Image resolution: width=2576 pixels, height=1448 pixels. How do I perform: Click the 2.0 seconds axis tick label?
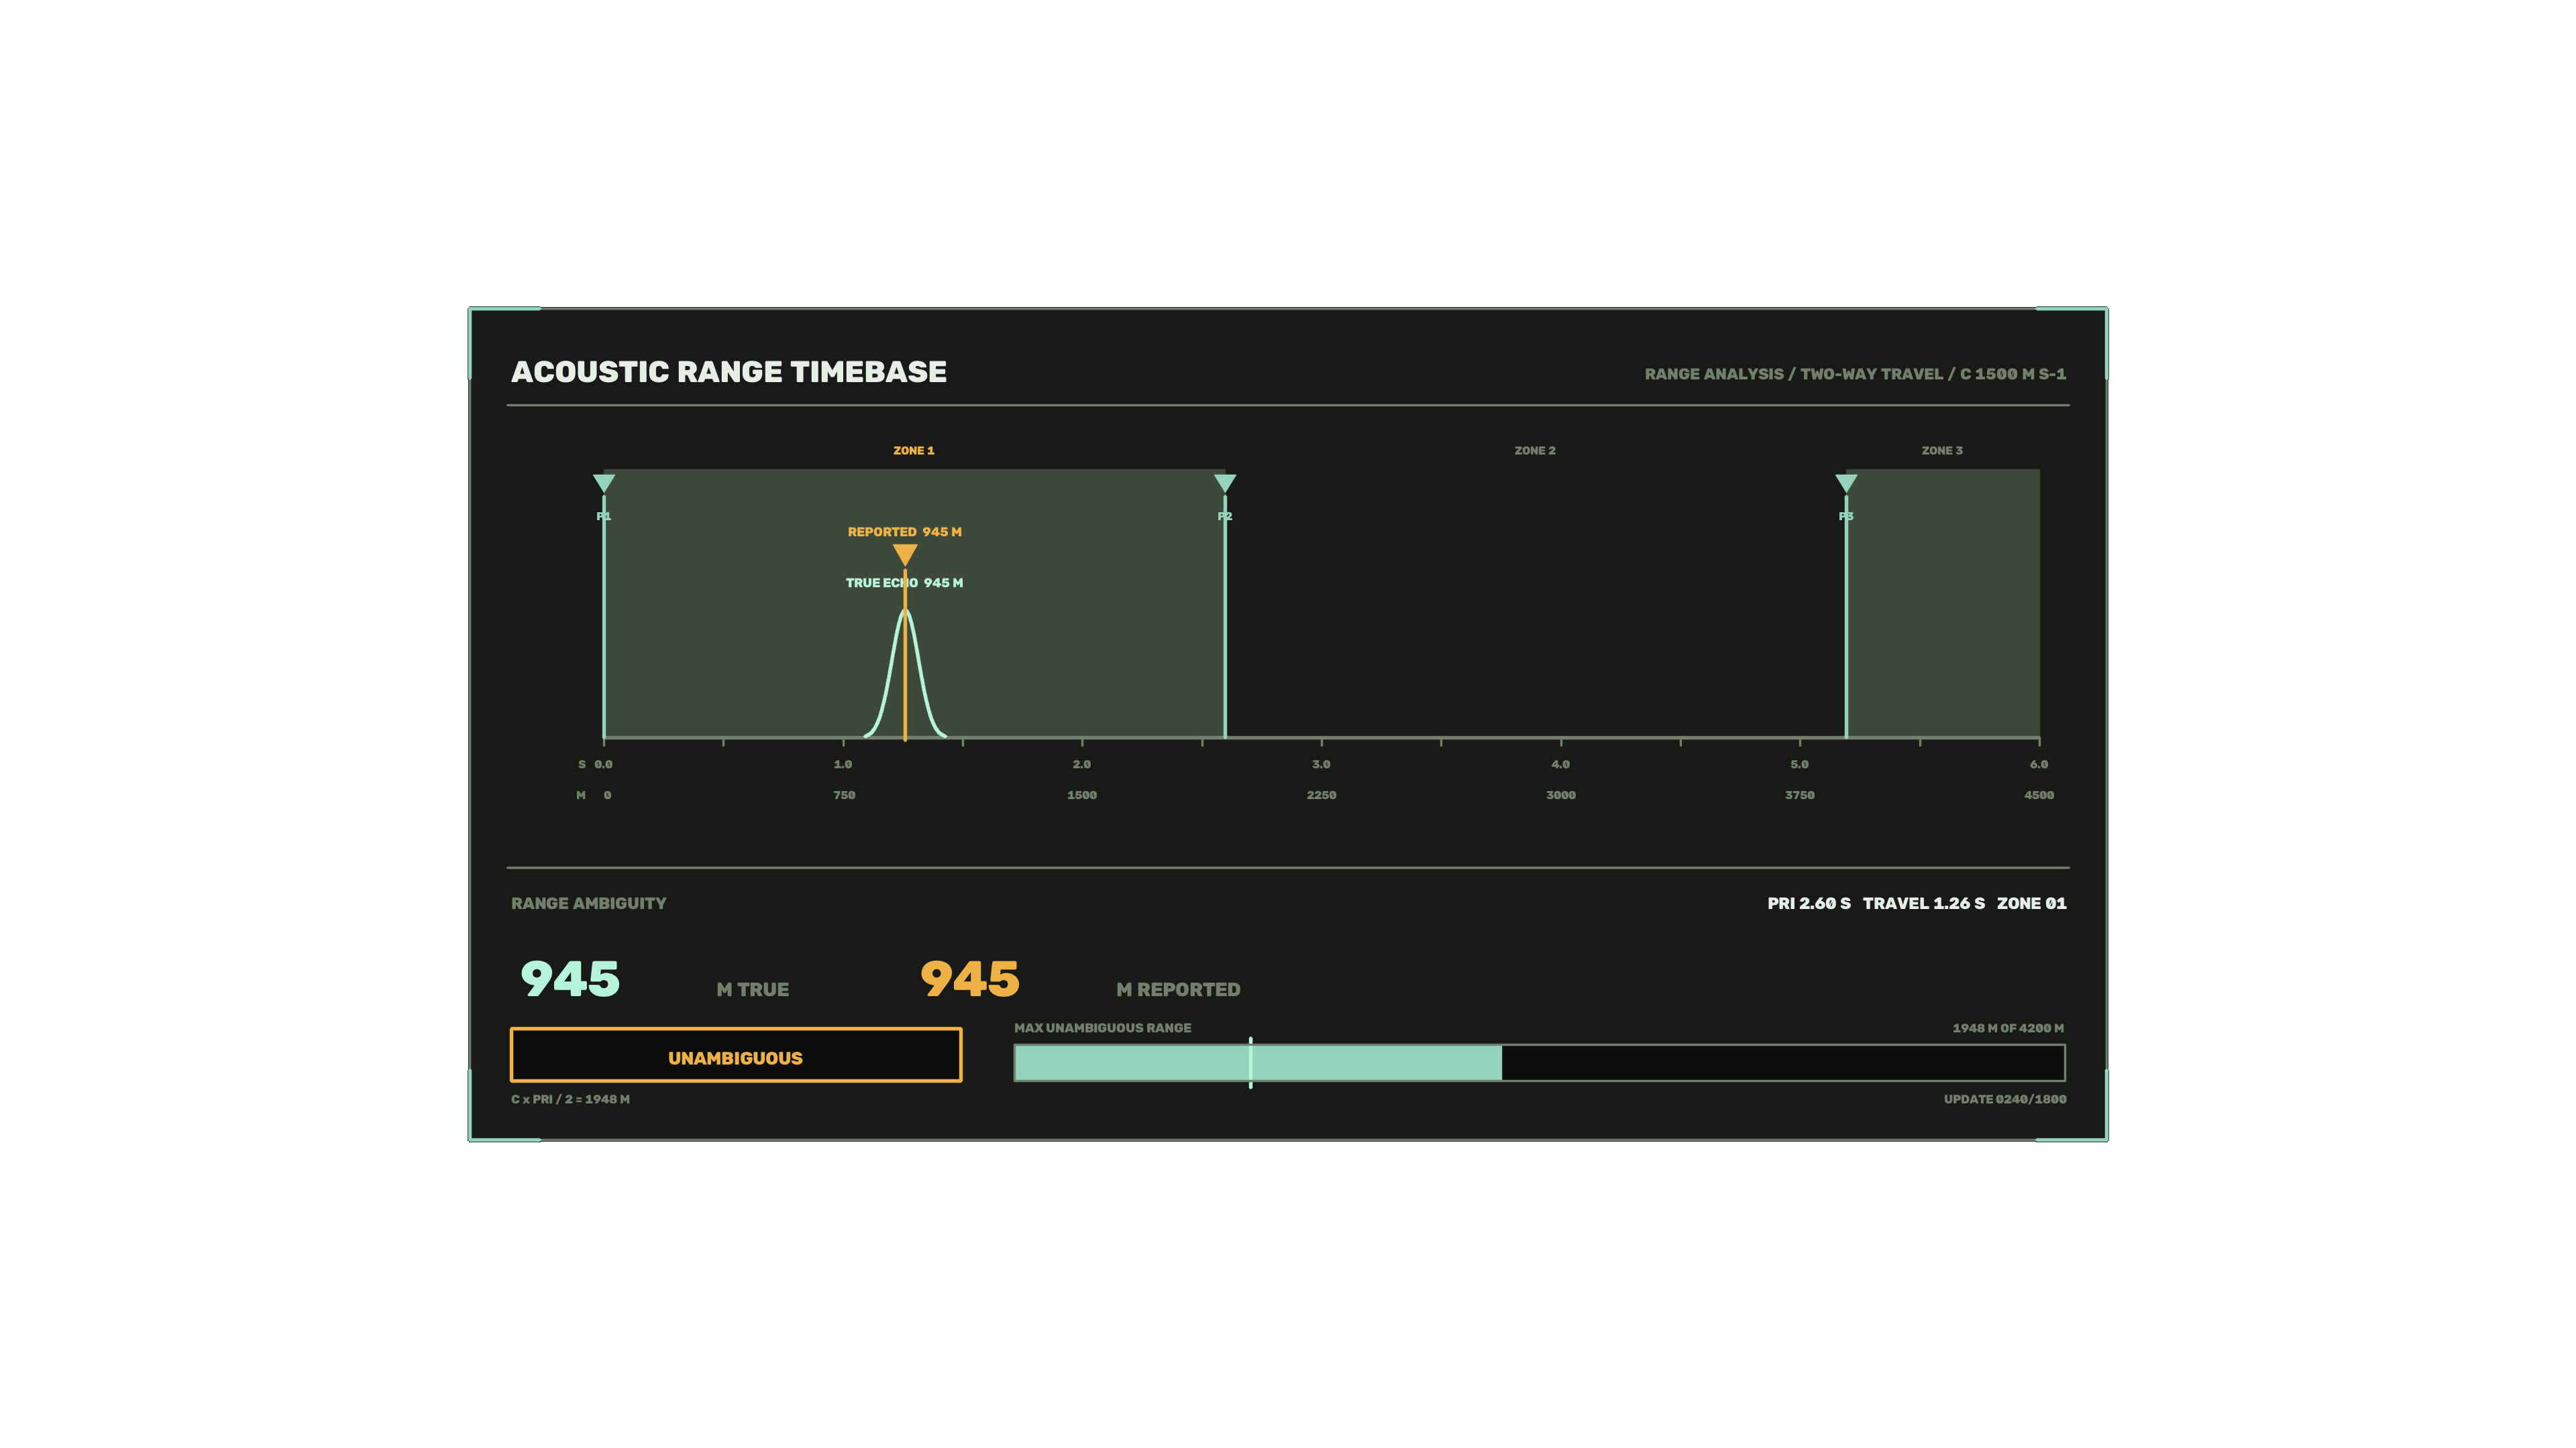tap(1082, 764)
